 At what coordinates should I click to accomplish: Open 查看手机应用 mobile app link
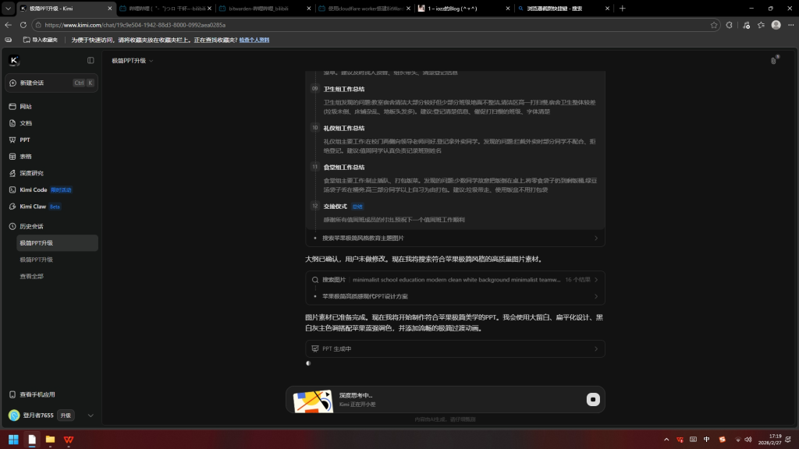(37, 394)
